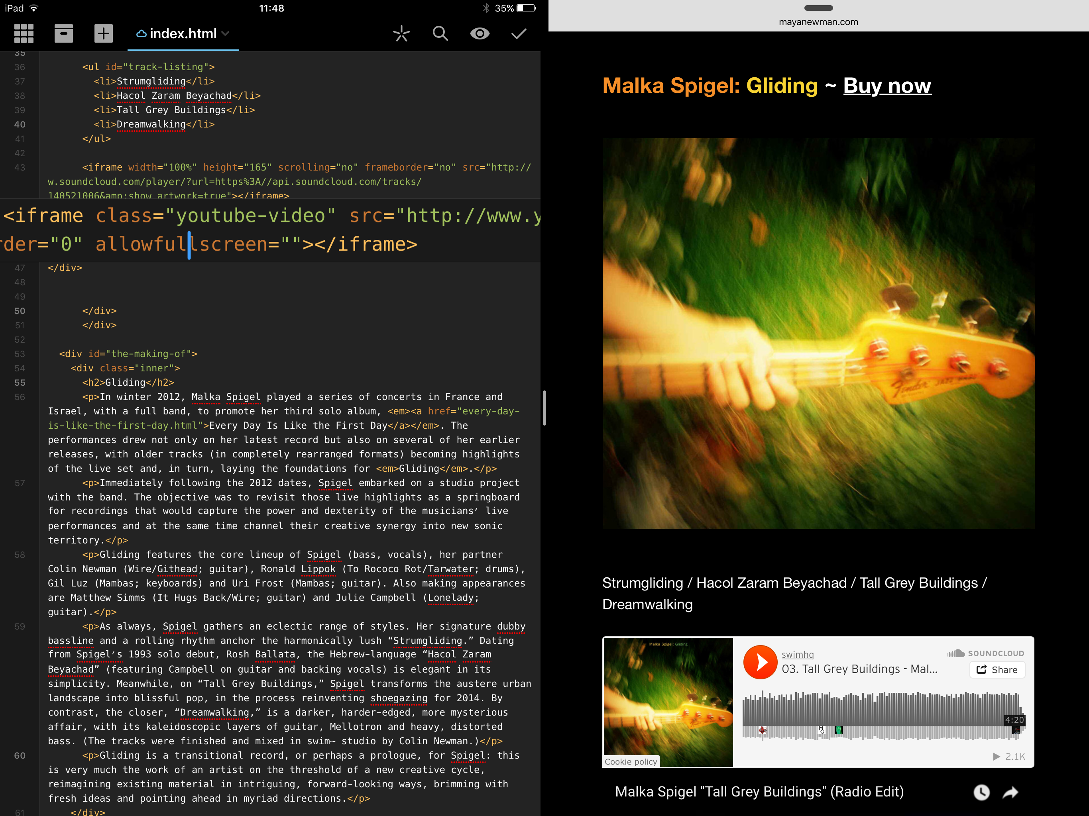The height and width of the screenshot is (816, 1089).
Task: Tap the first timed comment avatar on the waveform
Action: pos(762,730)
